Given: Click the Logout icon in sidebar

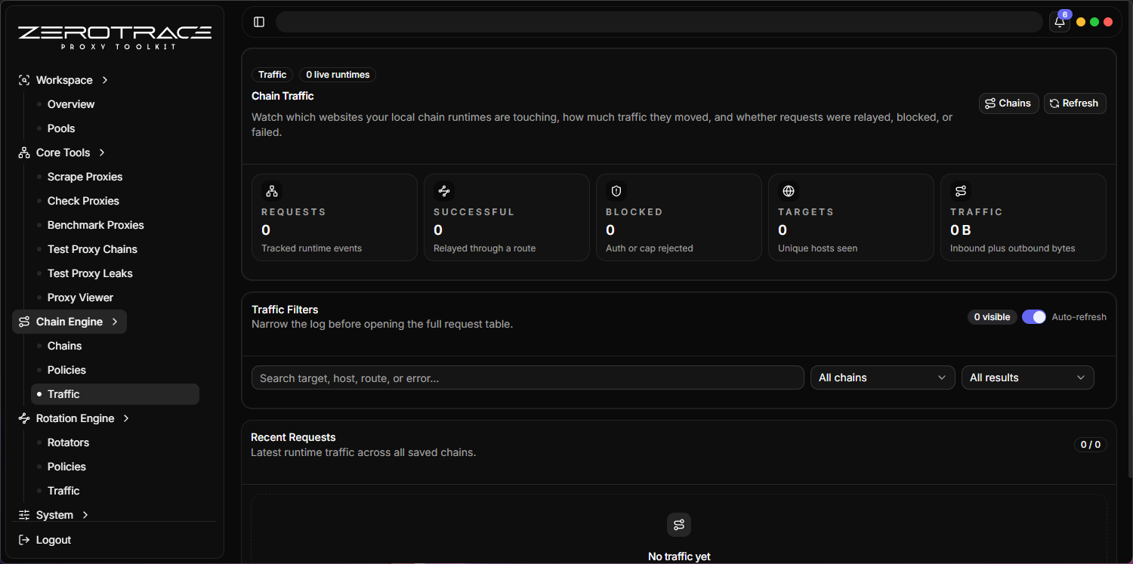Looking at the screenshot, I should coord(24,540).
